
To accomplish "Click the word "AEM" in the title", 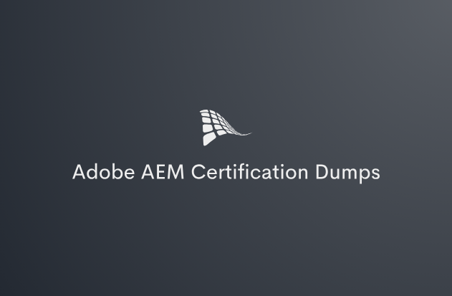I will point(163,172).
